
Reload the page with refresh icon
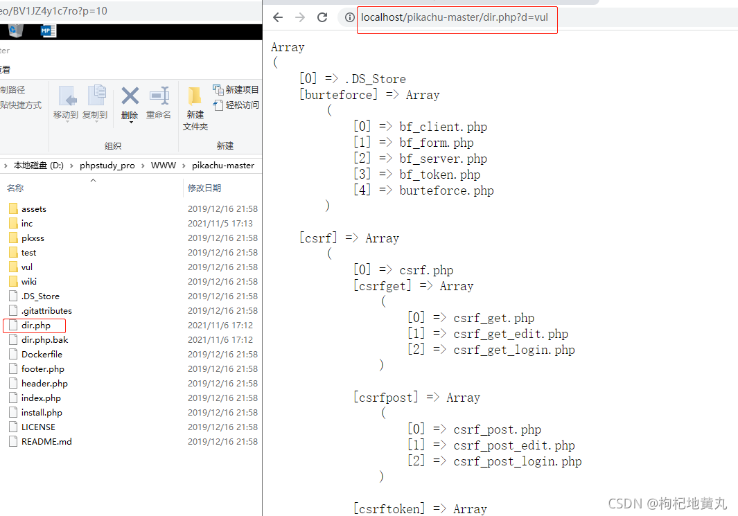point(322,17)
